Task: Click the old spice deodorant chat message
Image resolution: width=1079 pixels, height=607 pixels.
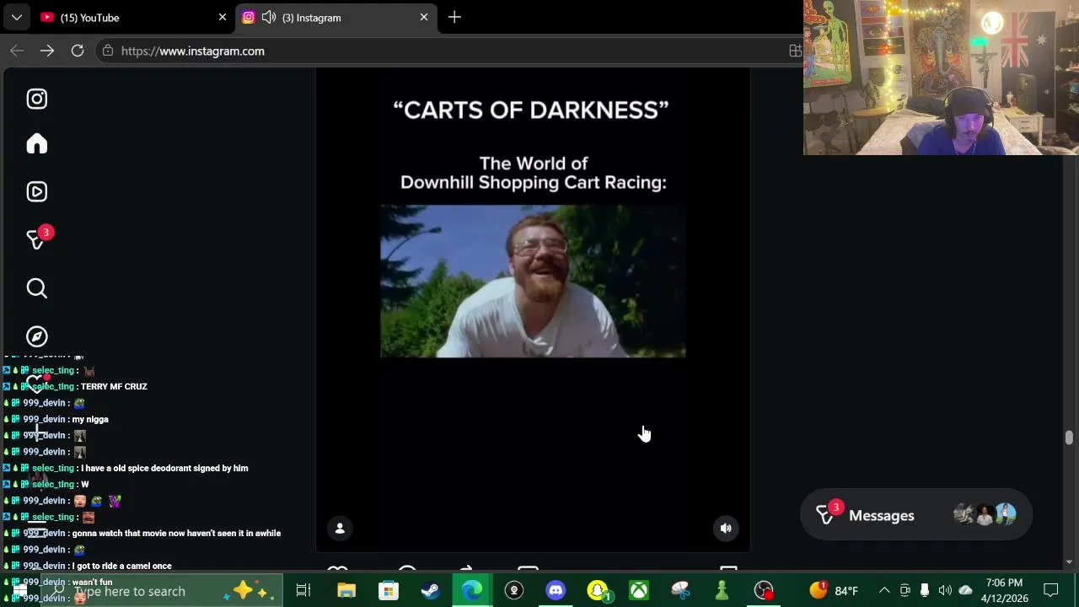Action: click(x=164, y=468)
